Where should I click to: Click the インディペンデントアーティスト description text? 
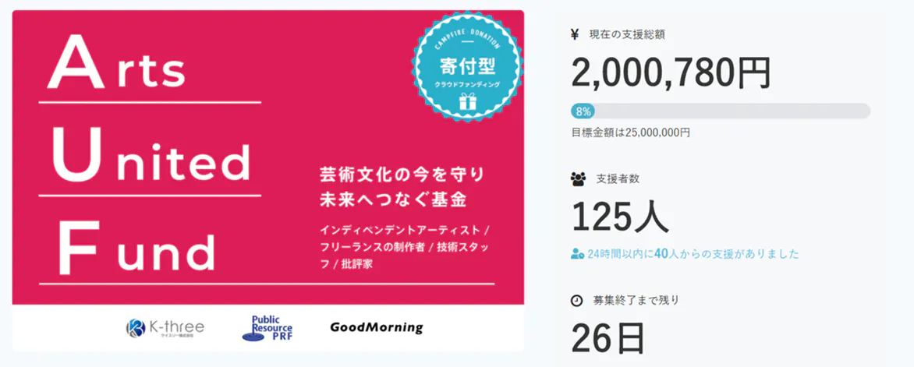click(405, 231)
